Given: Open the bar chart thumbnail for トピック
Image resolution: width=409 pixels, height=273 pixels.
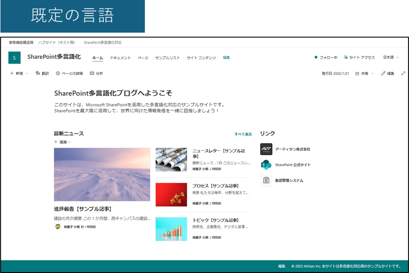Looking at the screenshot, I should 171,229.
